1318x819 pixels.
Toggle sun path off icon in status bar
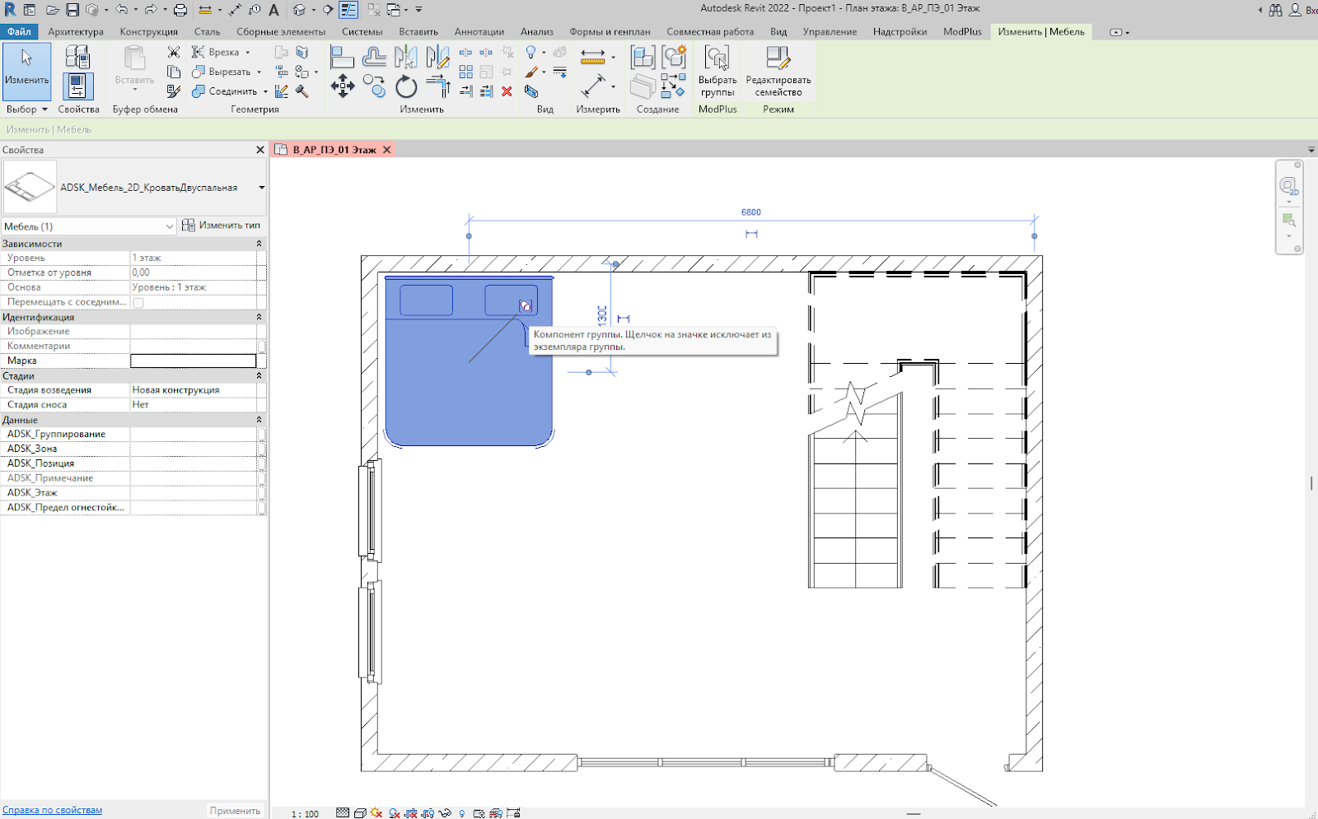coord(376,813)
